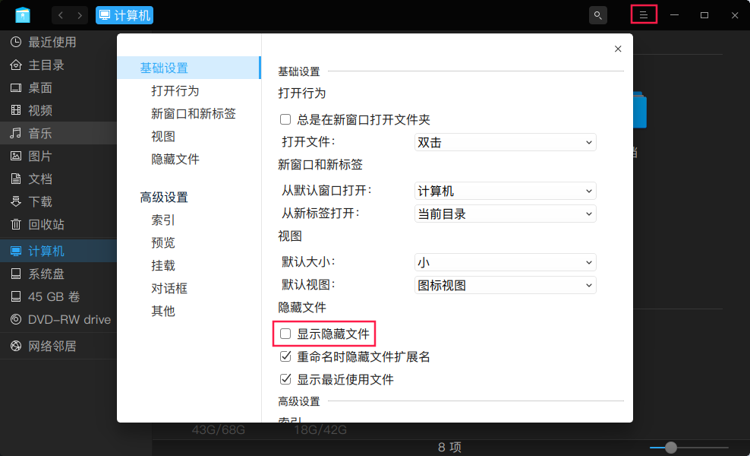The height and width of the screenshot is (456, 750).
Task: Click the search magnifier icon
Action: pos(598,15)
